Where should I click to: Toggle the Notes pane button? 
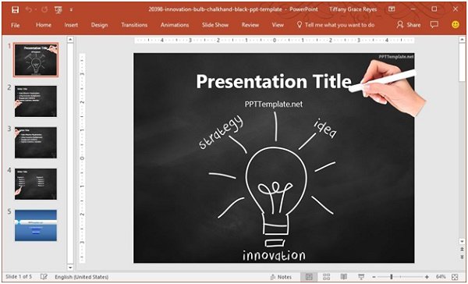(x=281, y=277)
